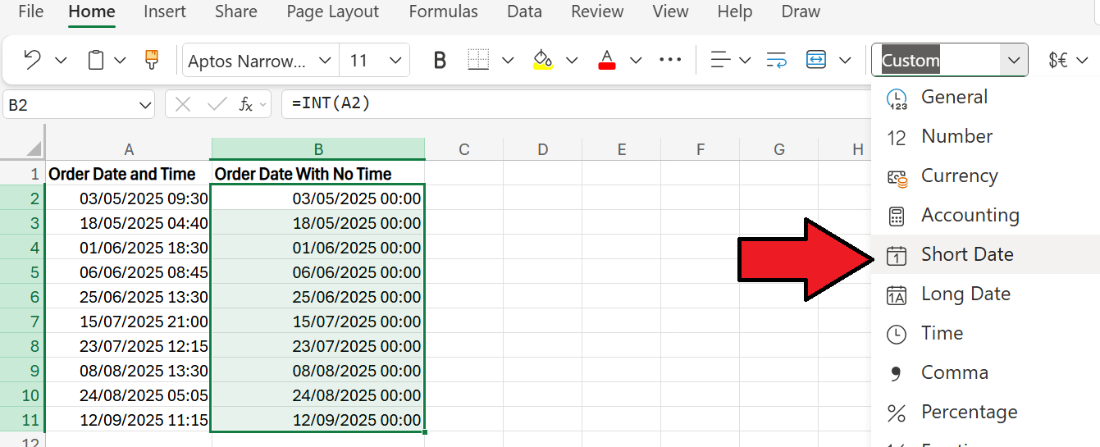Select Accounting format
This screenshot has width=1100, height=447.
tap(985, 216)
